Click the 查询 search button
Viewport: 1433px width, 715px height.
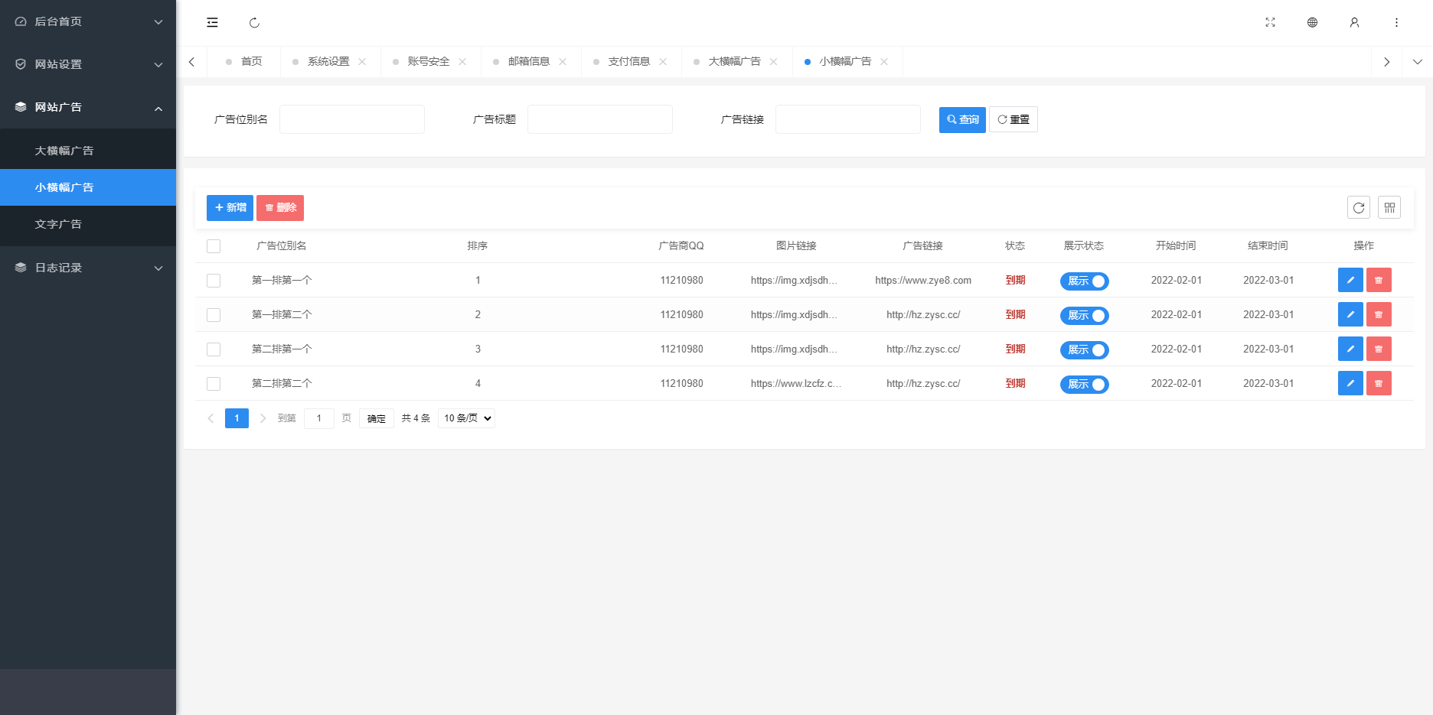pyautogui.click(x=962, y=120)
